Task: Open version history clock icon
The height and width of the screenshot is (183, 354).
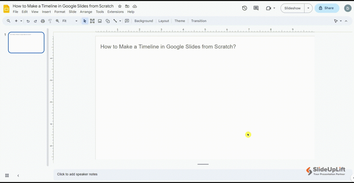Action: (244, 8)
